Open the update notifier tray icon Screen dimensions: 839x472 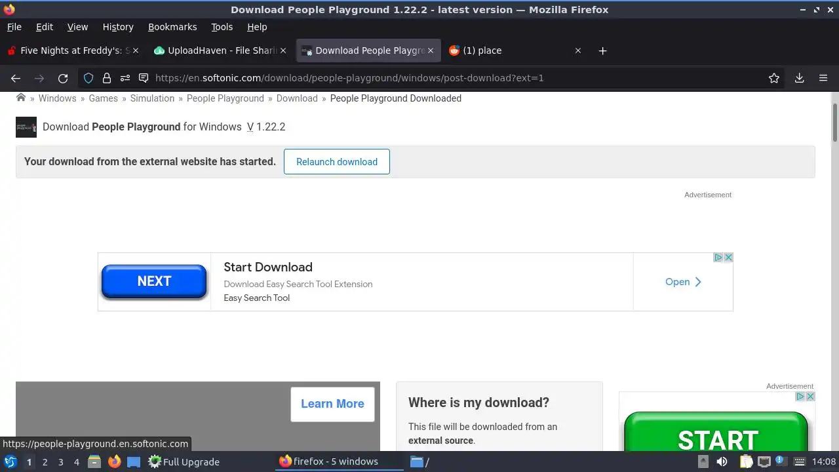781,461
